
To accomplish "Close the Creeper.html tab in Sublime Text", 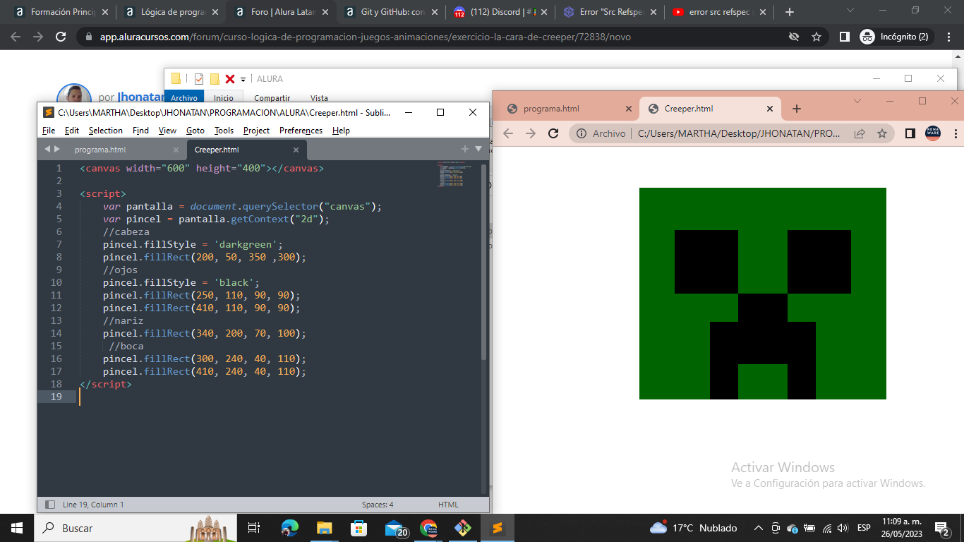I will [x=296, y=150].
